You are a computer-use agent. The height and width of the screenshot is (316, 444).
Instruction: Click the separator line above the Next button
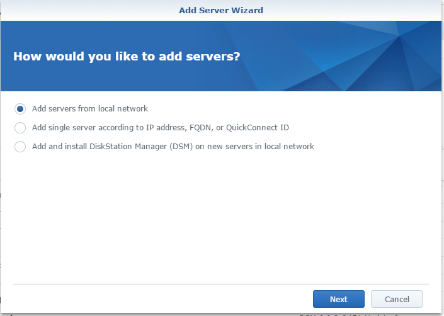point(220,285)
